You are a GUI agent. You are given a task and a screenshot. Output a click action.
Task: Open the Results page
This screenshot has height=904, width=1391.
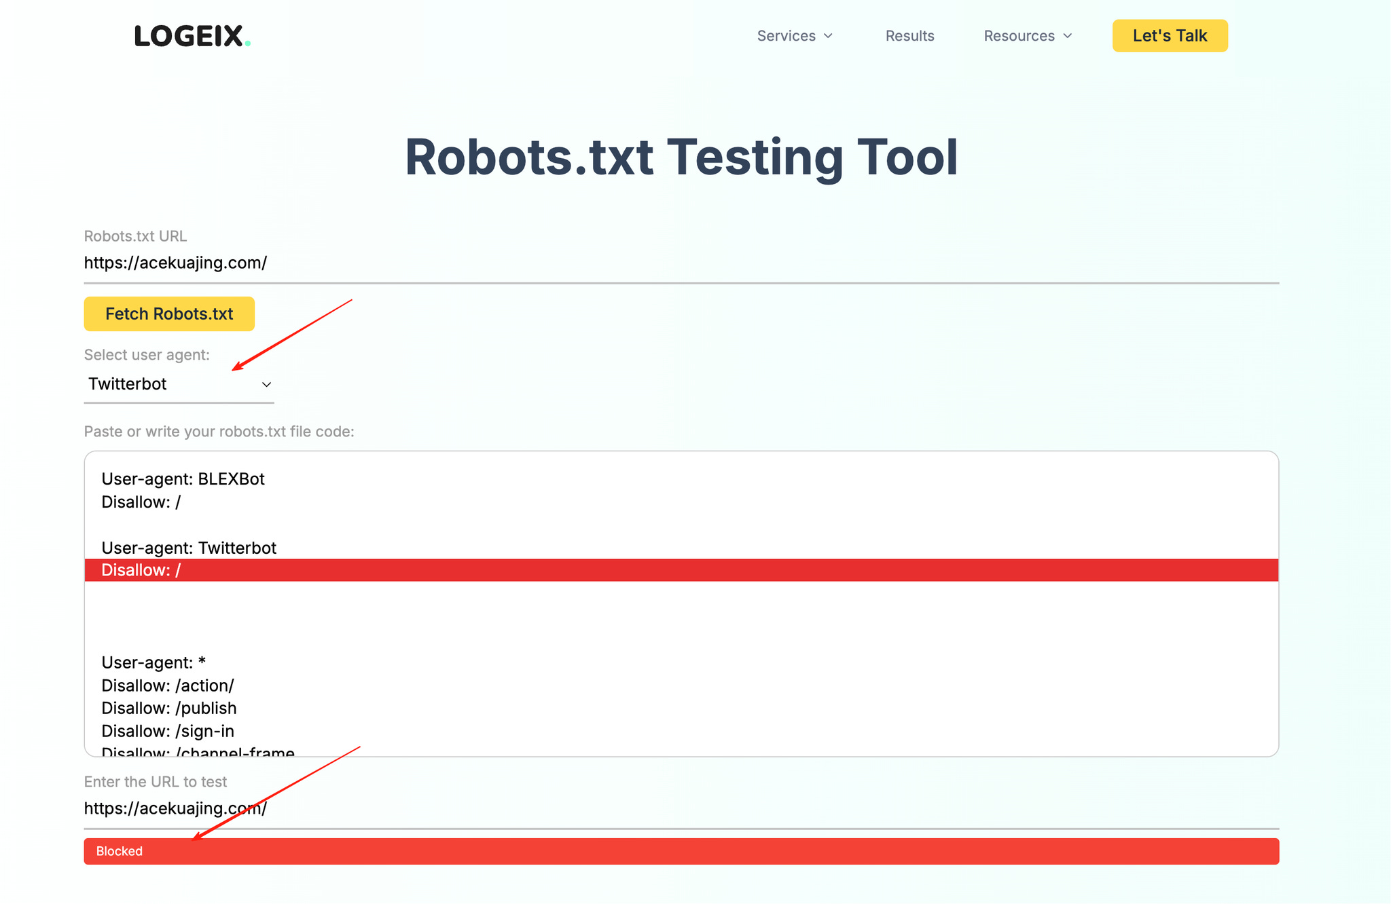click(x=909, y=36)
